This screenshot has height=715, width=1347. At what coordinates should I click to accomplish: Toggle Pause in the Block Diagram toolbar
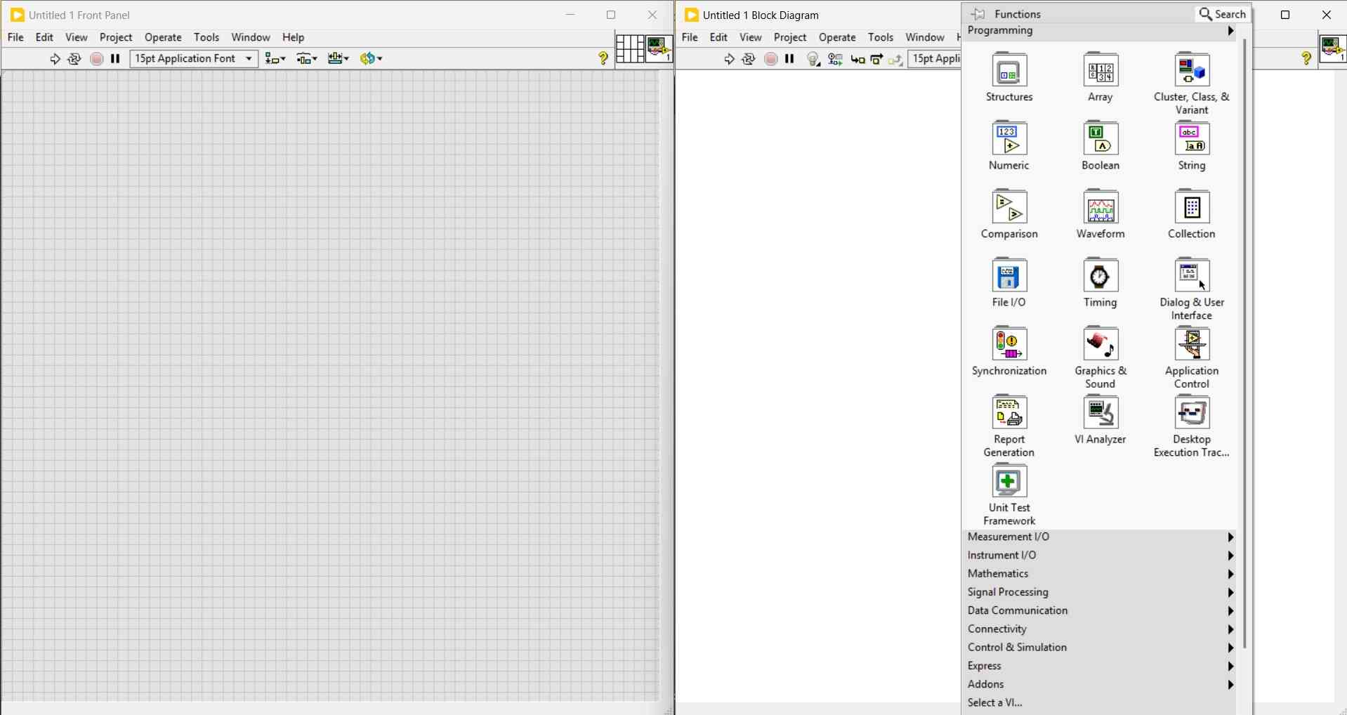[790, 60]
